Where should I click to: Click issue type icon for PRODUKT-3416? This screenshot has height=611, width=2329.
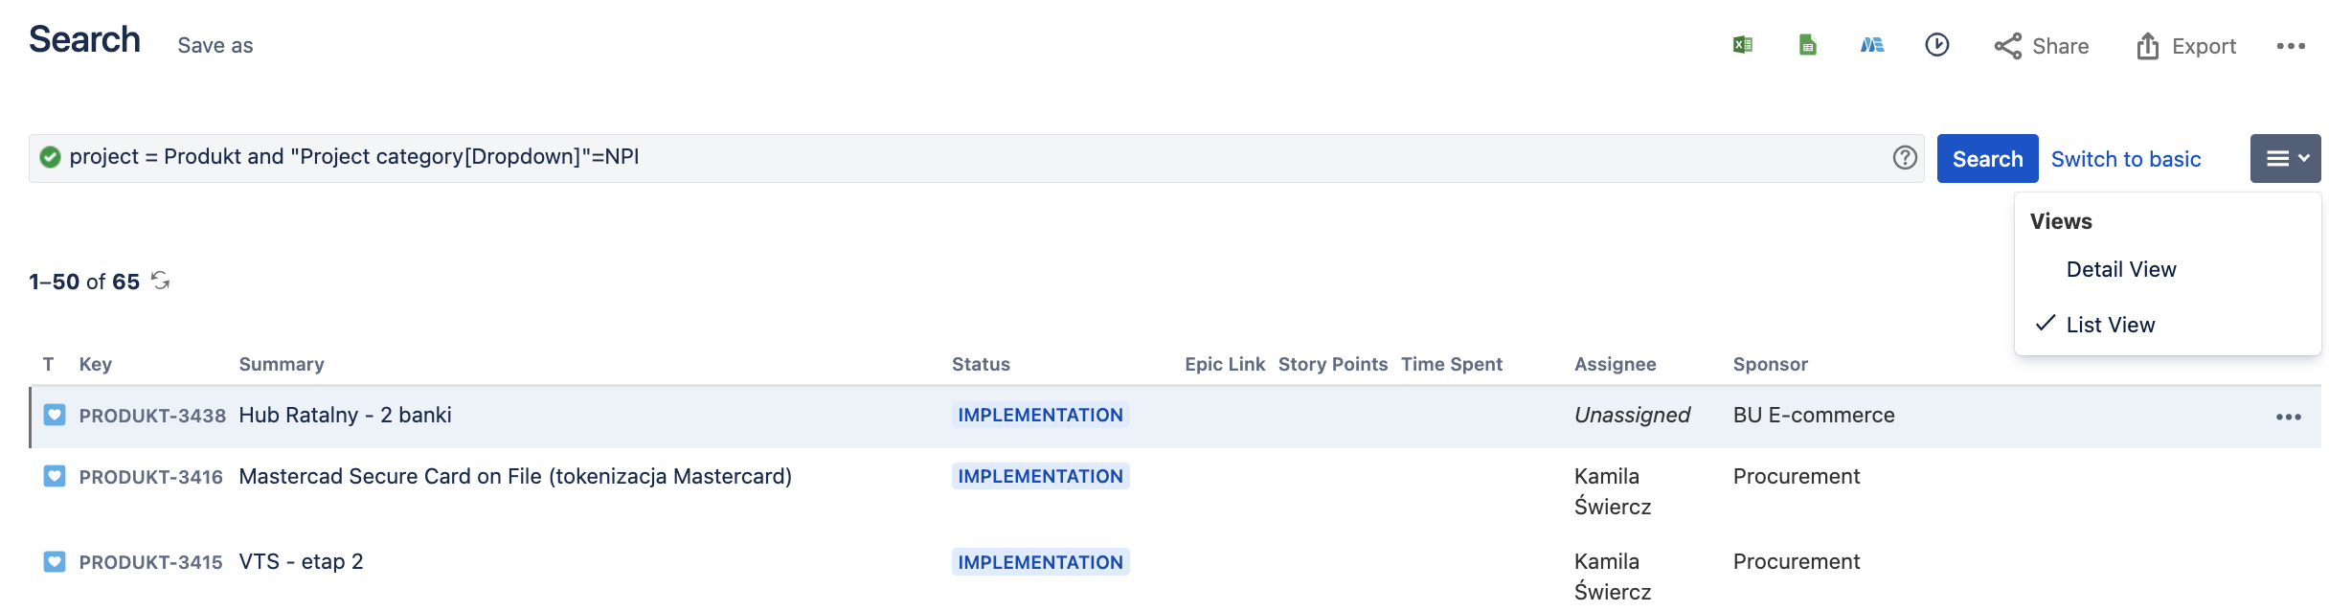[55, 476]
